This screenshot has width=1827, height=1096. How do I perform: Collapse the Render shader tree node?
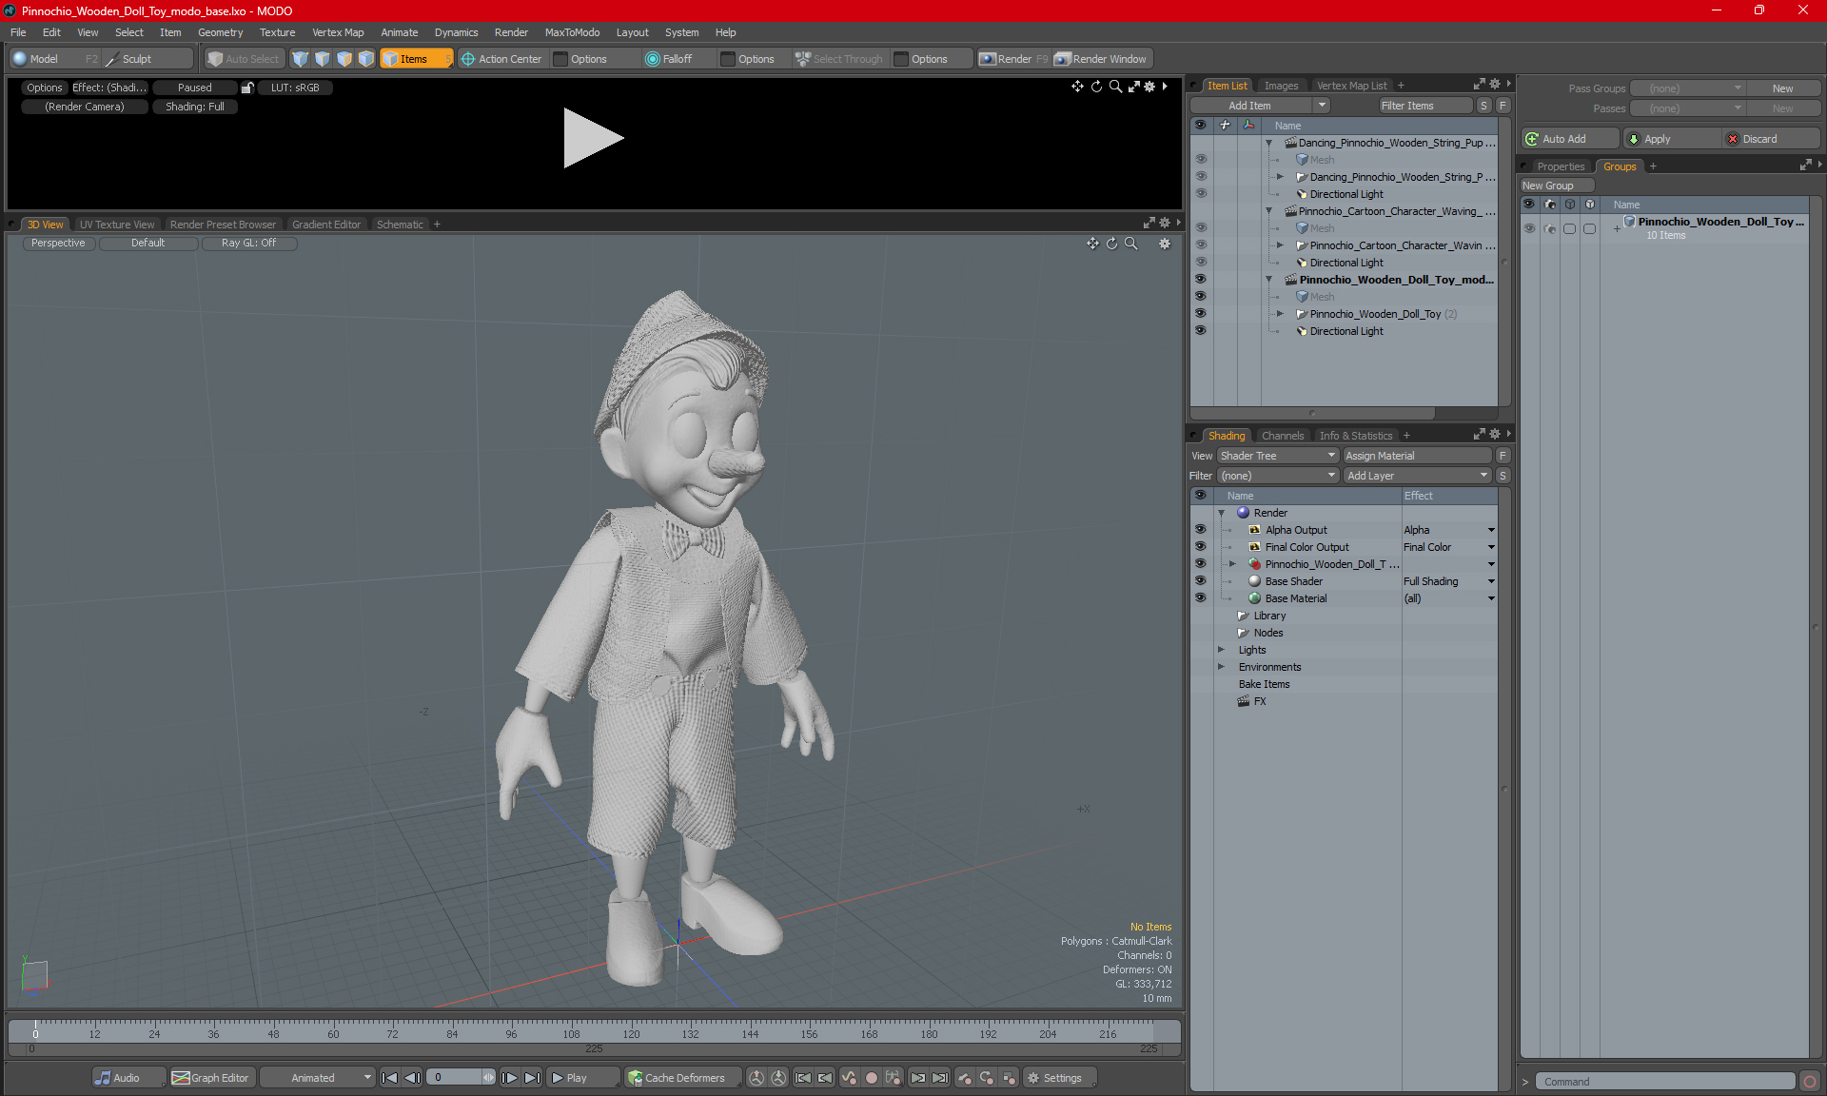click(x=1222, y=513)
